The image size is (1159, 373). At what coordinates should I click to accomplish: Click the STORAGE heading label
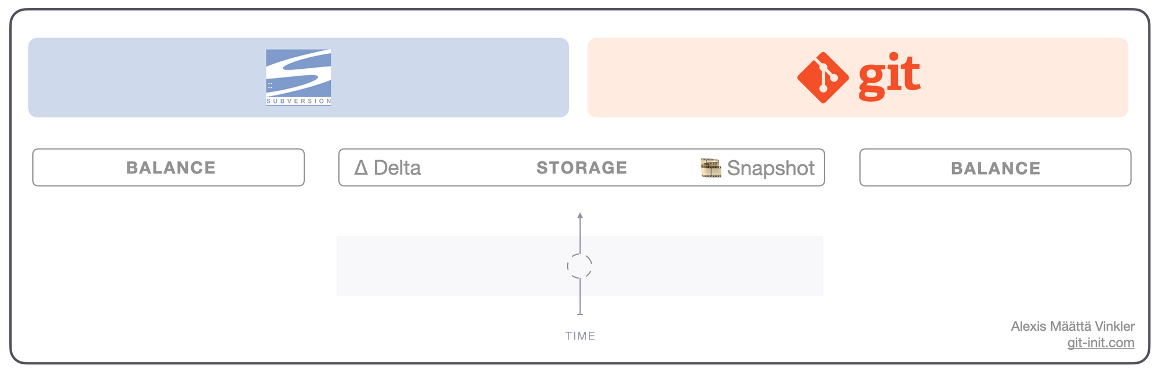(x=582, y=168)
